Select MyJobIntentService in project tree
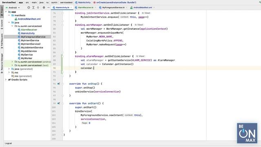Viewport: 261px width, 147px height. tap(32, 47)
